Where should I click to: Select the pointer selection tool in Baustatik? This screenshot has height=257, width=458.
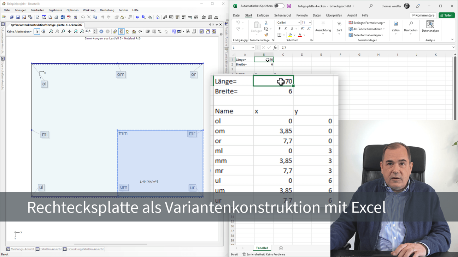37,31
